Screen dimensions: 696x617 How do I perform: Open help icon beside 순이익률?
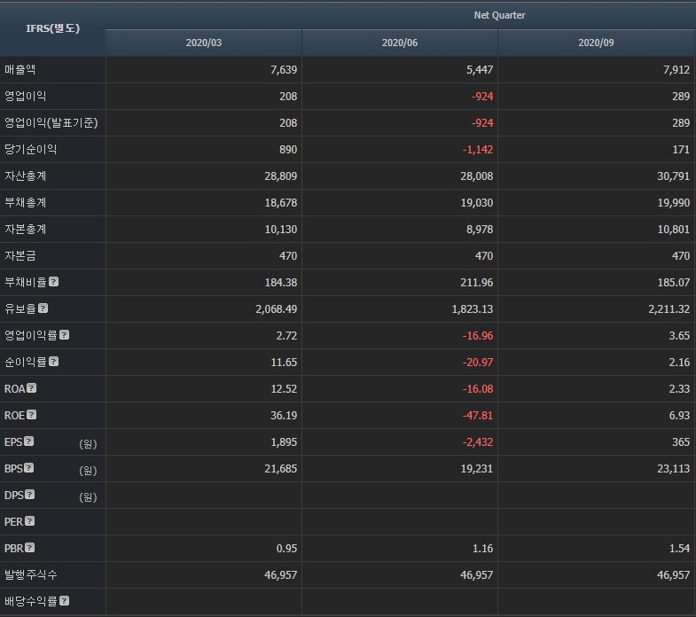[54, 362]
